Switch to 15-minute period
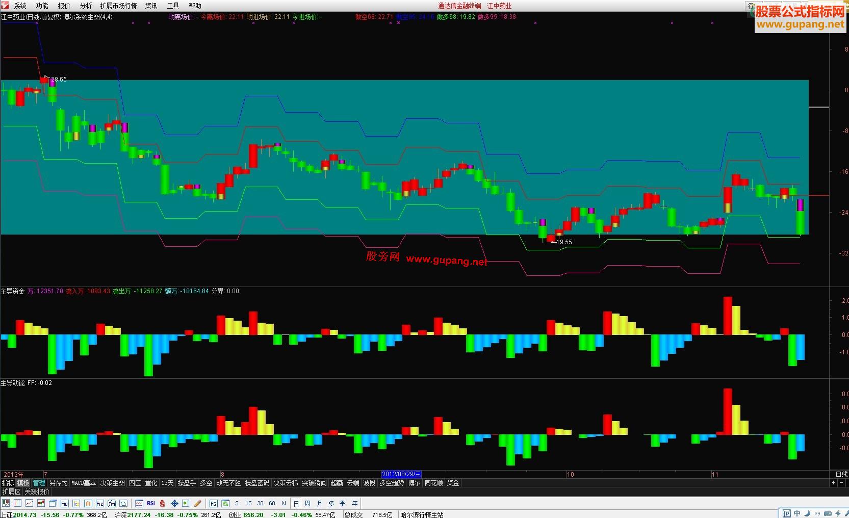849x518 pixels. point(248,503)
